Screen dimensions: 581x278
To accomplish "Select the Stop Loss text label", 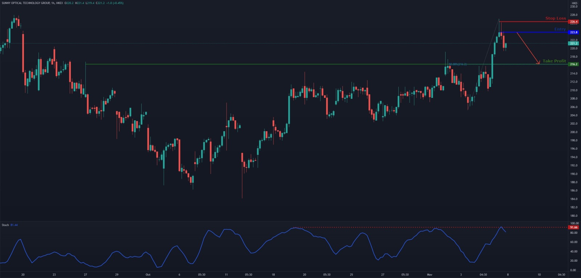I will coord(556,18).
